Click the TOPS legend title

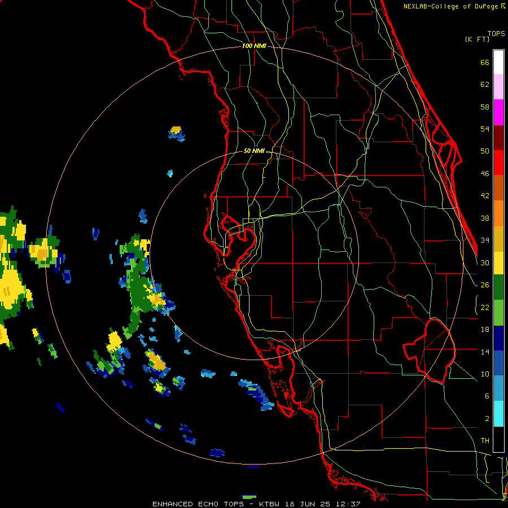click(x=496, y=34)
